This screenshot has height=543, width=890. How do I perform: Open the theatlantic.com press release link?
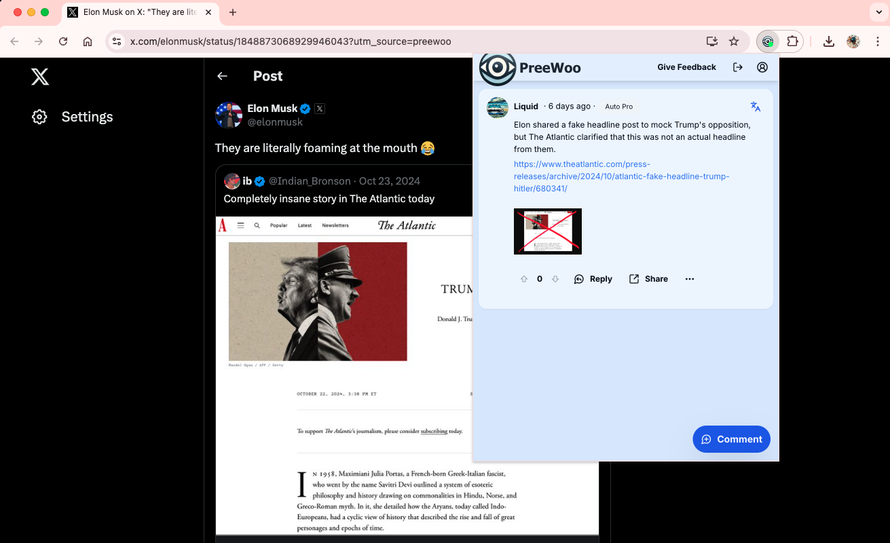click(x=621, y=176)
